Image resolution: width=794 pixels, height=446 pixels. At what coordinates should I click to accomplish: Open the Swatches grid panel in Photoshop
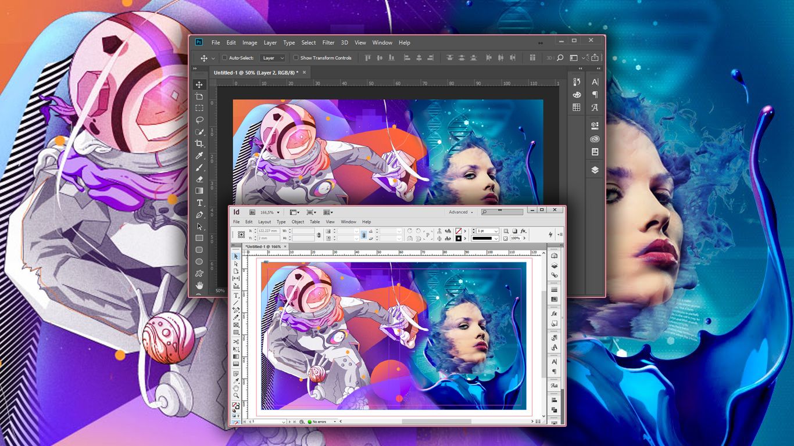pos(577,107)
